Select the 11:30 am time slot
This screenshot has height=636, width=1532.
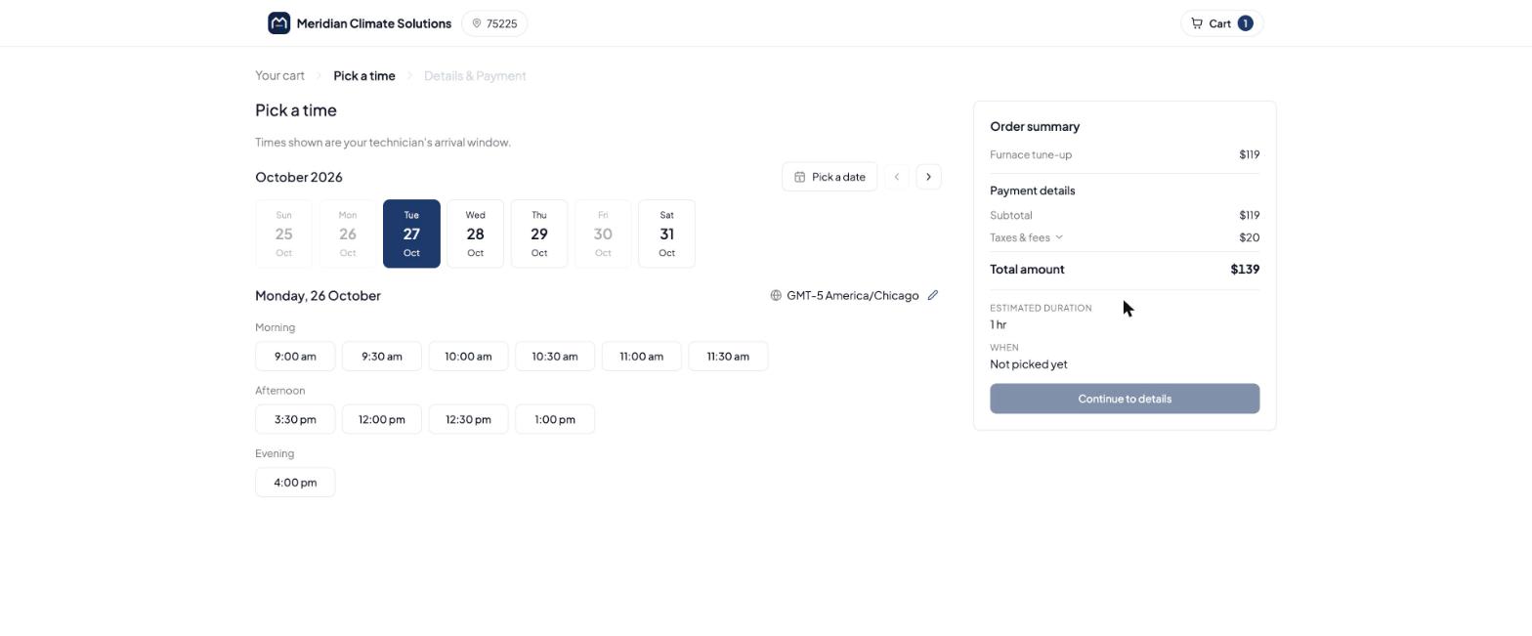point(728,357)
